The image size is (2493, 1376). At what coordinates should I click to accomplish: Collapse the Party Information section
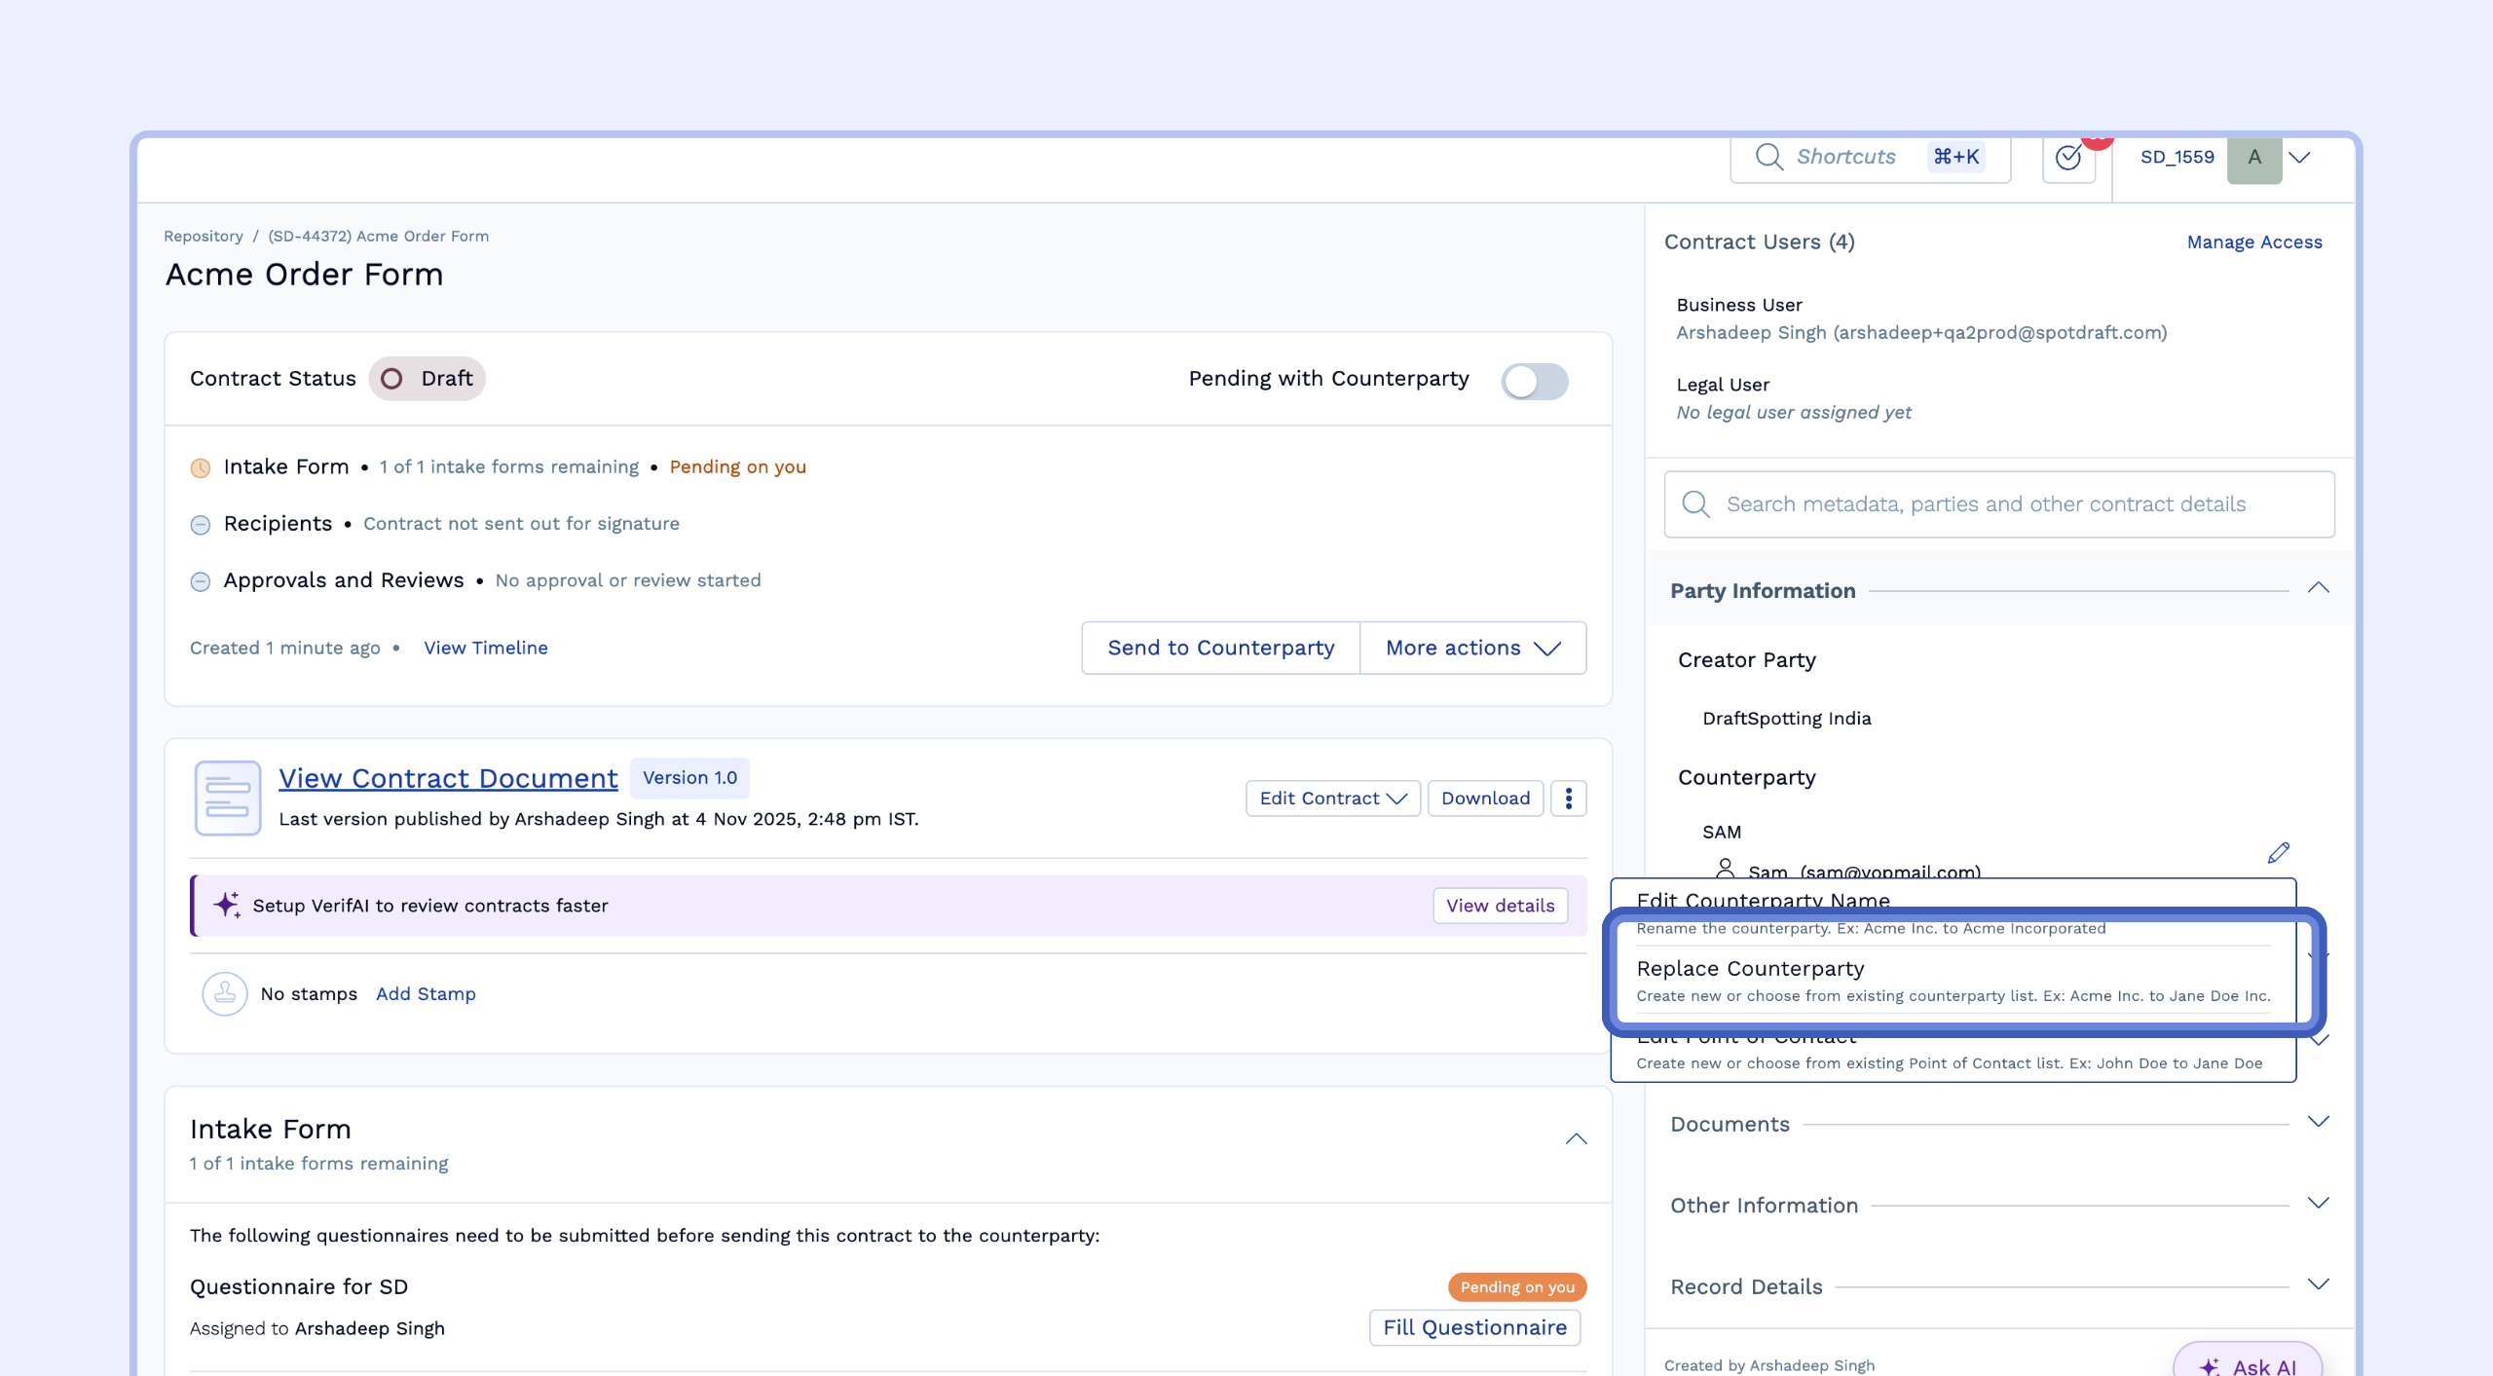tap(2318, 588)
